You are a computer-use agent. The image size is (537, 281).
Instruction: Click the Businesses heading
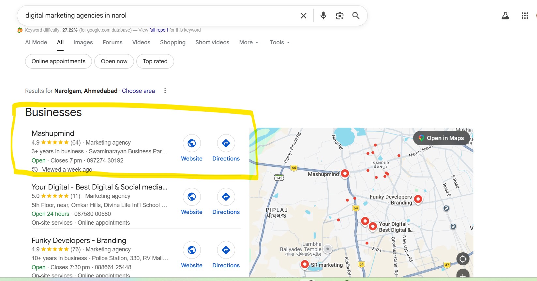tap(53, 112)
